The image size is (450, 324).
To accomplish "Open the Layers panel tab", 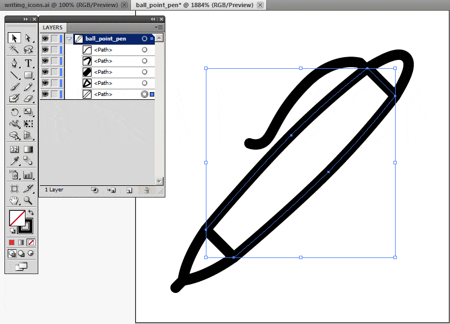I will pos(53,27).
